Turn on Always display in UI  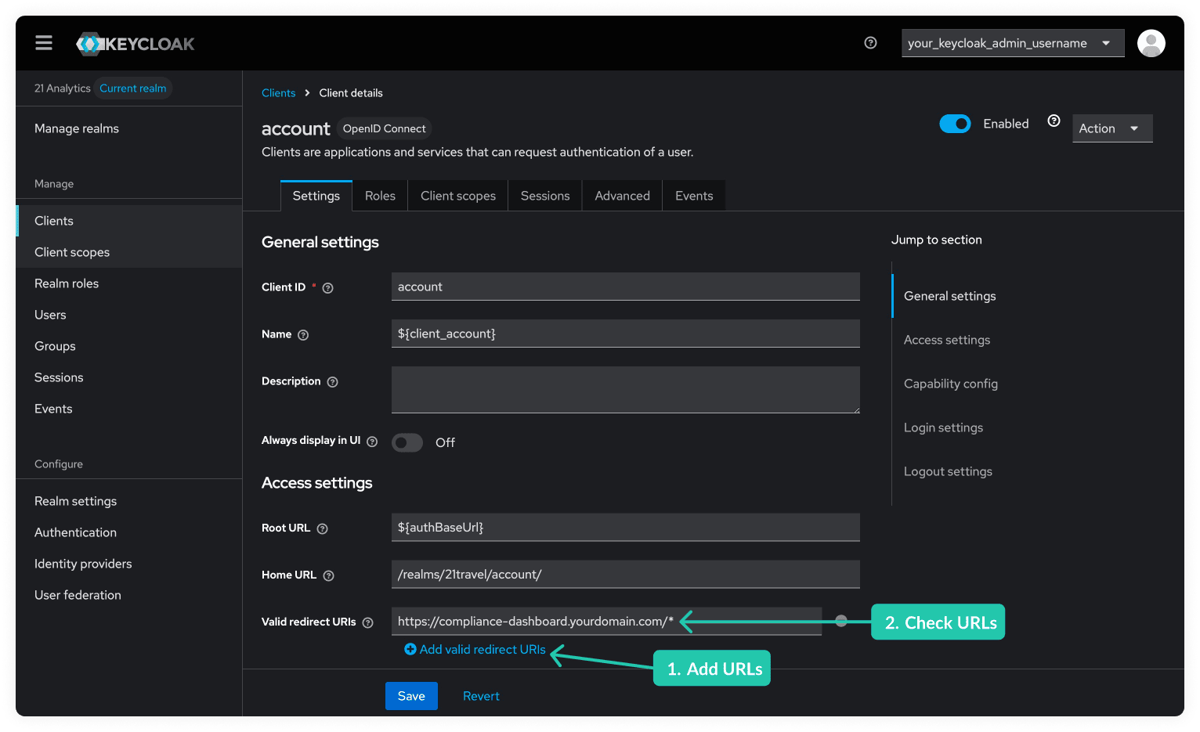point(407,442)
